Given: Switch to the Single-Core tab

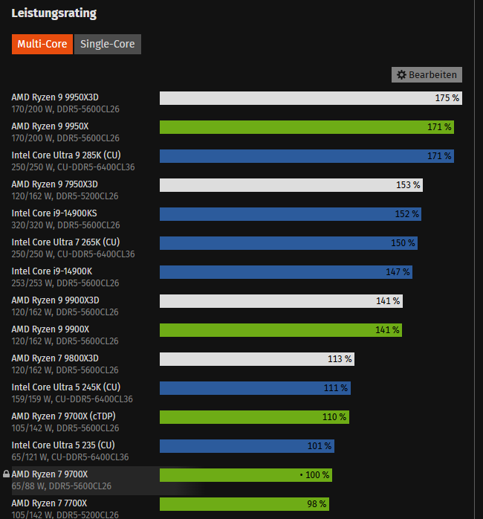Looking at the screenshot, I should click(108, 44).
